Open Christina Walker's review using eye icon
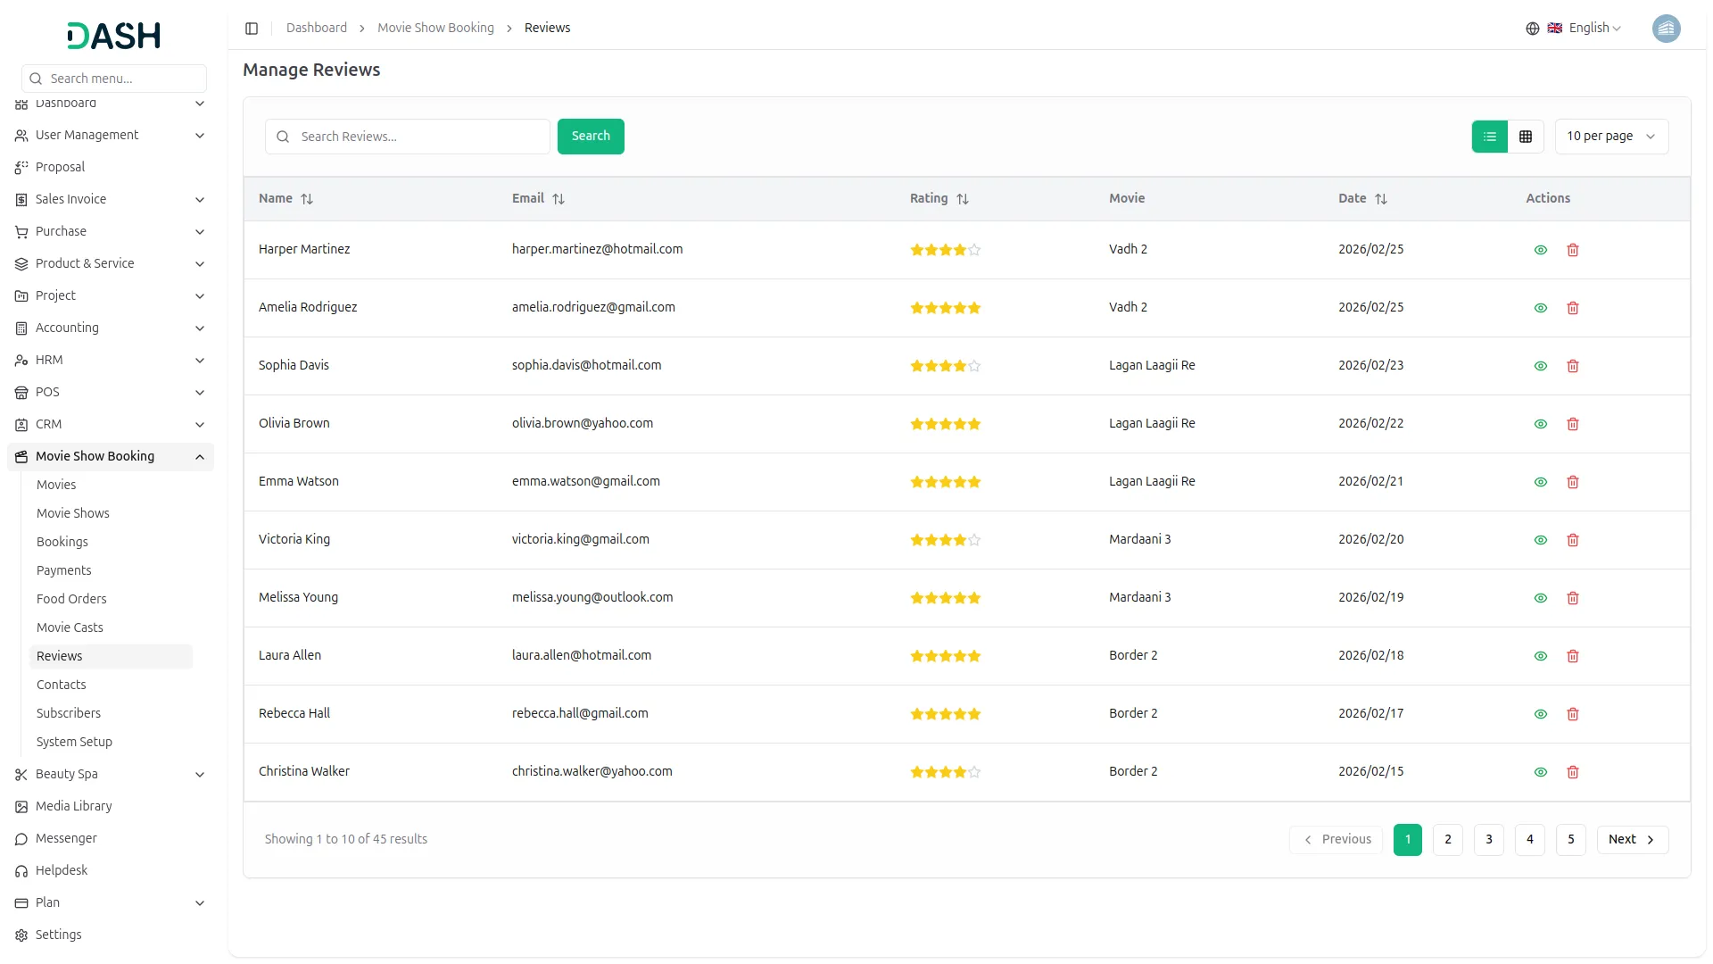 pyautogui.click(x=1540, y=771)
